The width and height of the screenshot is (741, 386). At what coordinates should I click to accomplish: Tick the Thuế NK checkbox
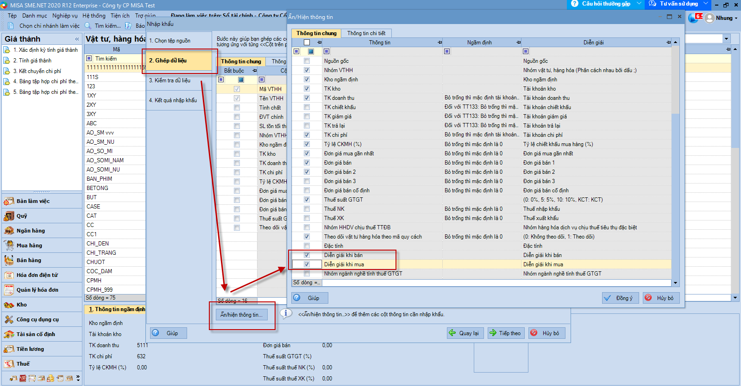(307, 209)
